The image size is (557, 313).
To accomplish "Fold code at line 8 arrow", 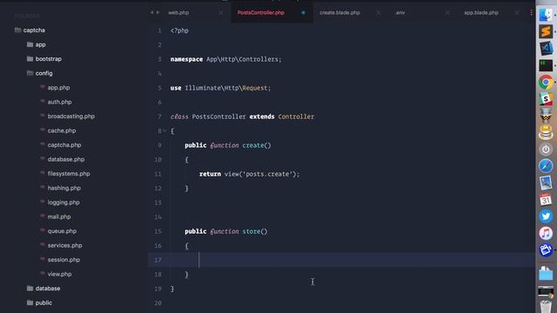I will [x=164, y=130].
